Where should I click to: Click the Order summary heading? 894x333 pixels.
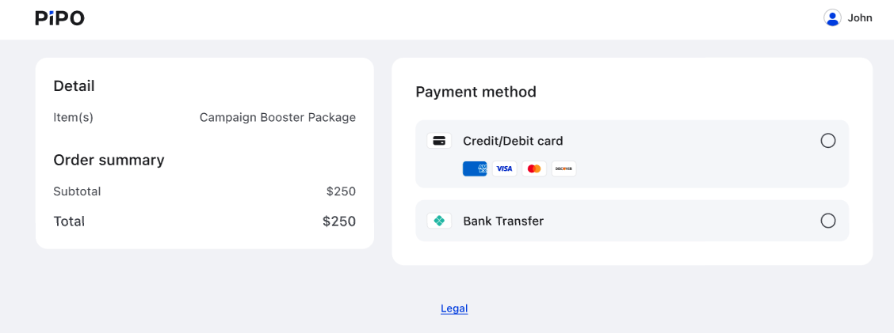109,160
